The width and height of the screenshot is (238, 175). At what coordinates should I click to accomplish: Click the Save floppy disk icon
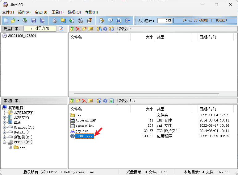34,21
